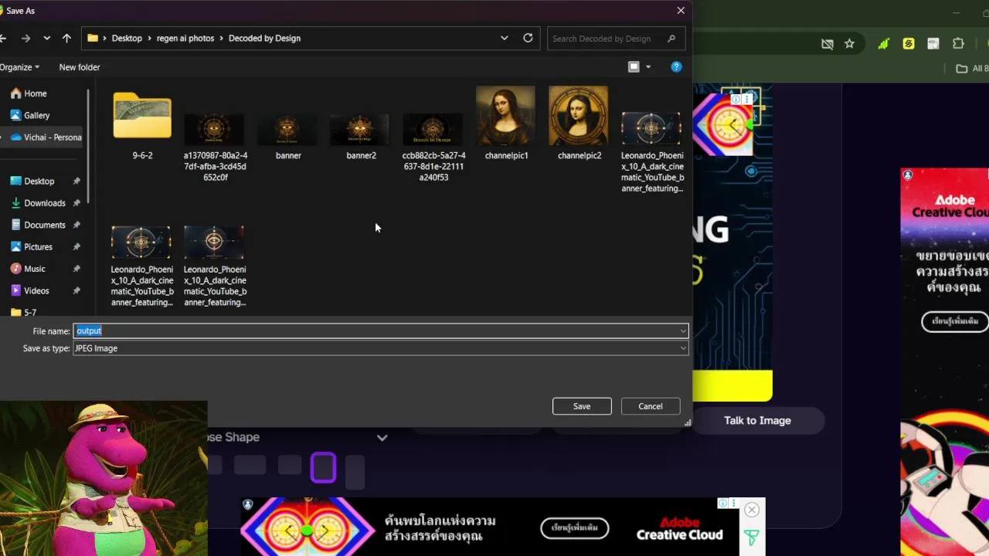
Task: Click the File name field containing output
Action: 381,331
